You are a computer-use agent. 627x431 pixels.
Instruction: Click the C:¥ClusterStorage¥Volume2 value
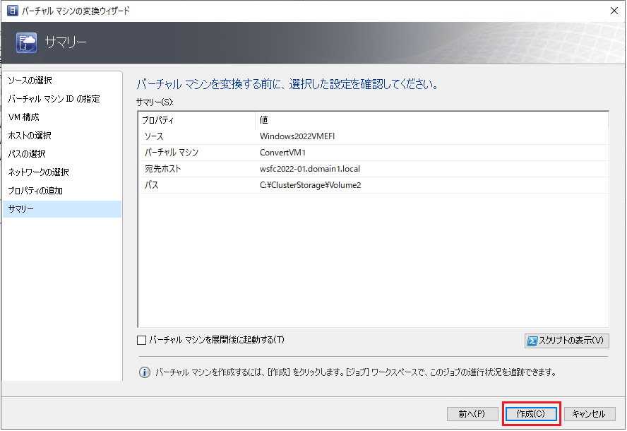click(310, 185)
